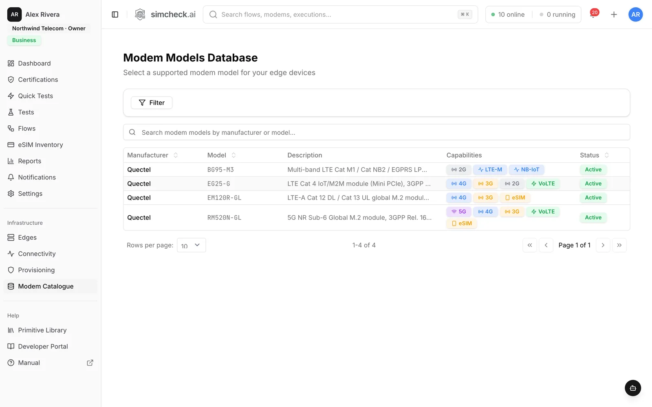This screenshot has height=407, width=652.
Task: Open the notifications bell with 20 badge
Action: (x=594, y=14)
